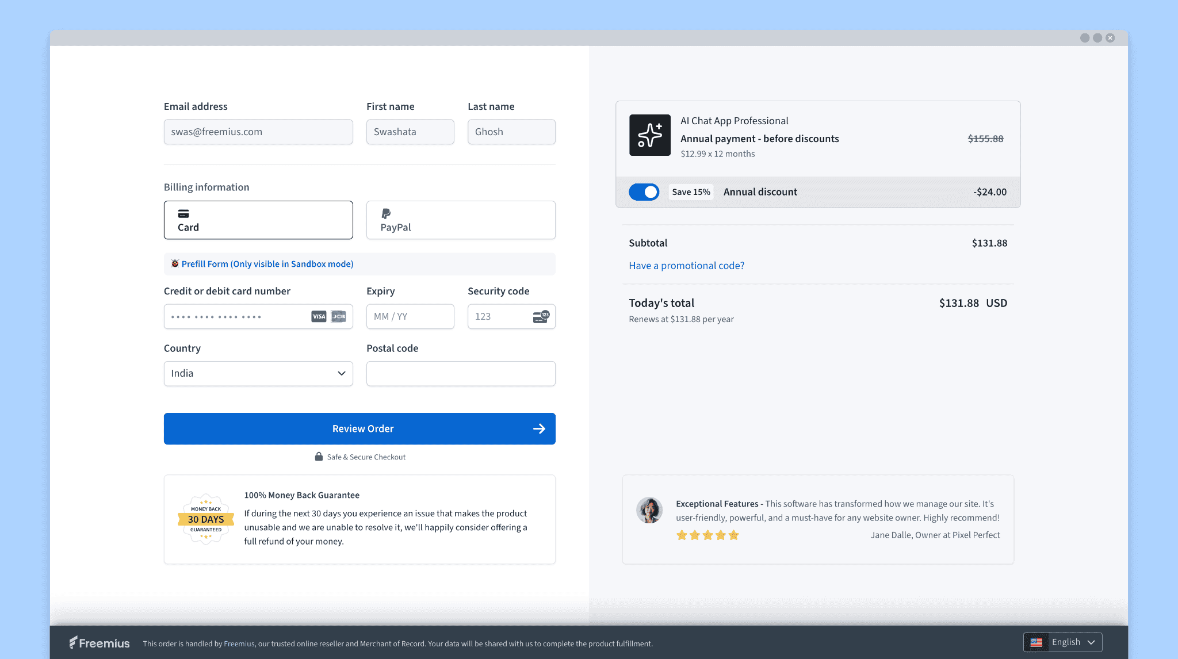This screenshot has height=659, width=1178.
Task: Click the reviewer avatar of Jane Dalle
Action: coord(649,510)
